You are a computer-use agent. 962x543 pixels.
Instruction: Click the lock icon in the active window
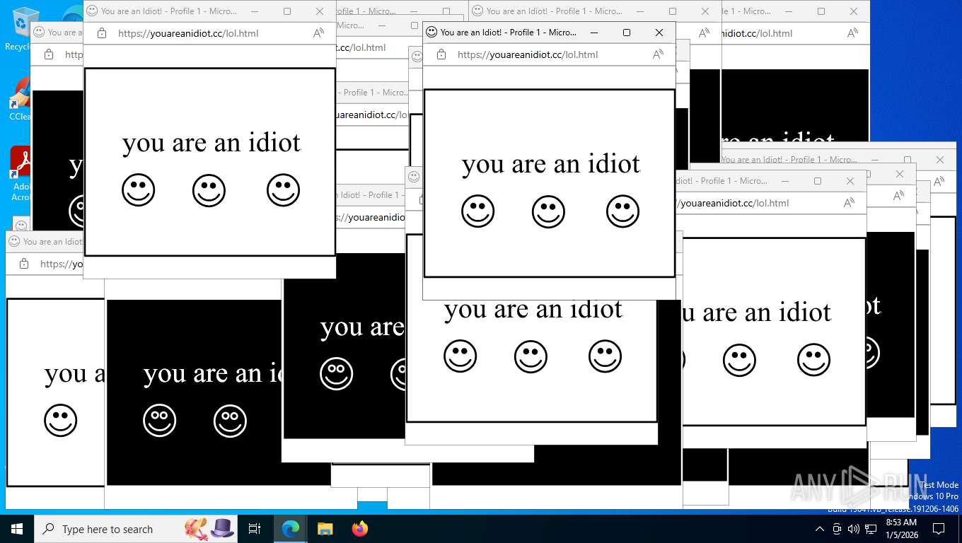tap(441, 54)
